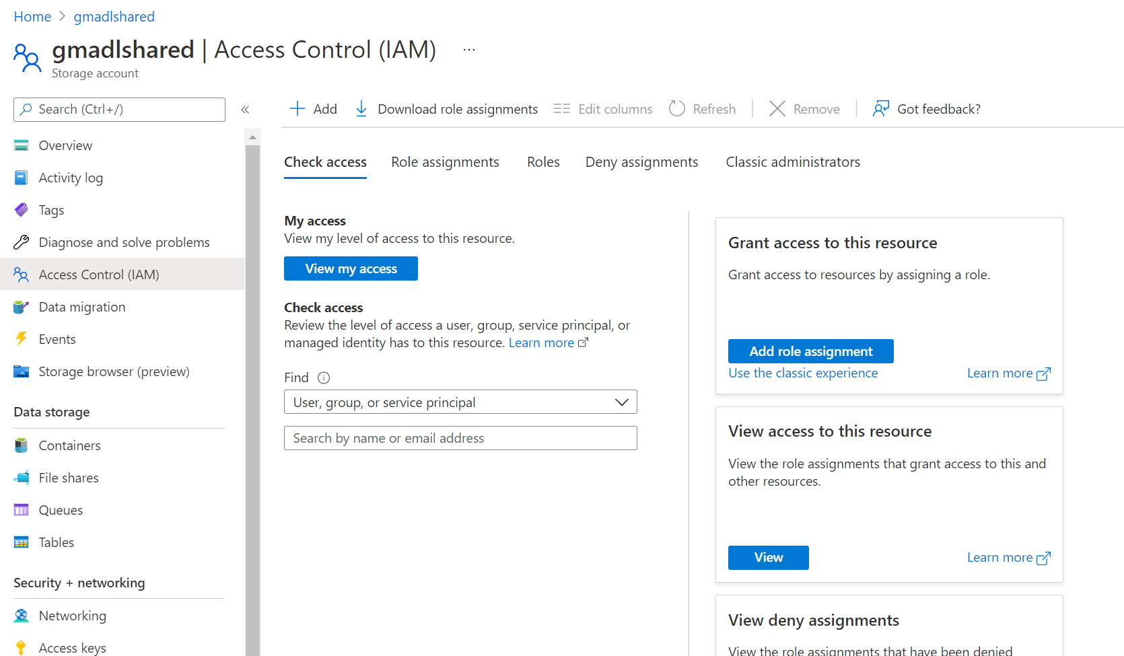Click the Containers label
The width and height of the screenshot is (1124, 656).
(x=69, y=445)
